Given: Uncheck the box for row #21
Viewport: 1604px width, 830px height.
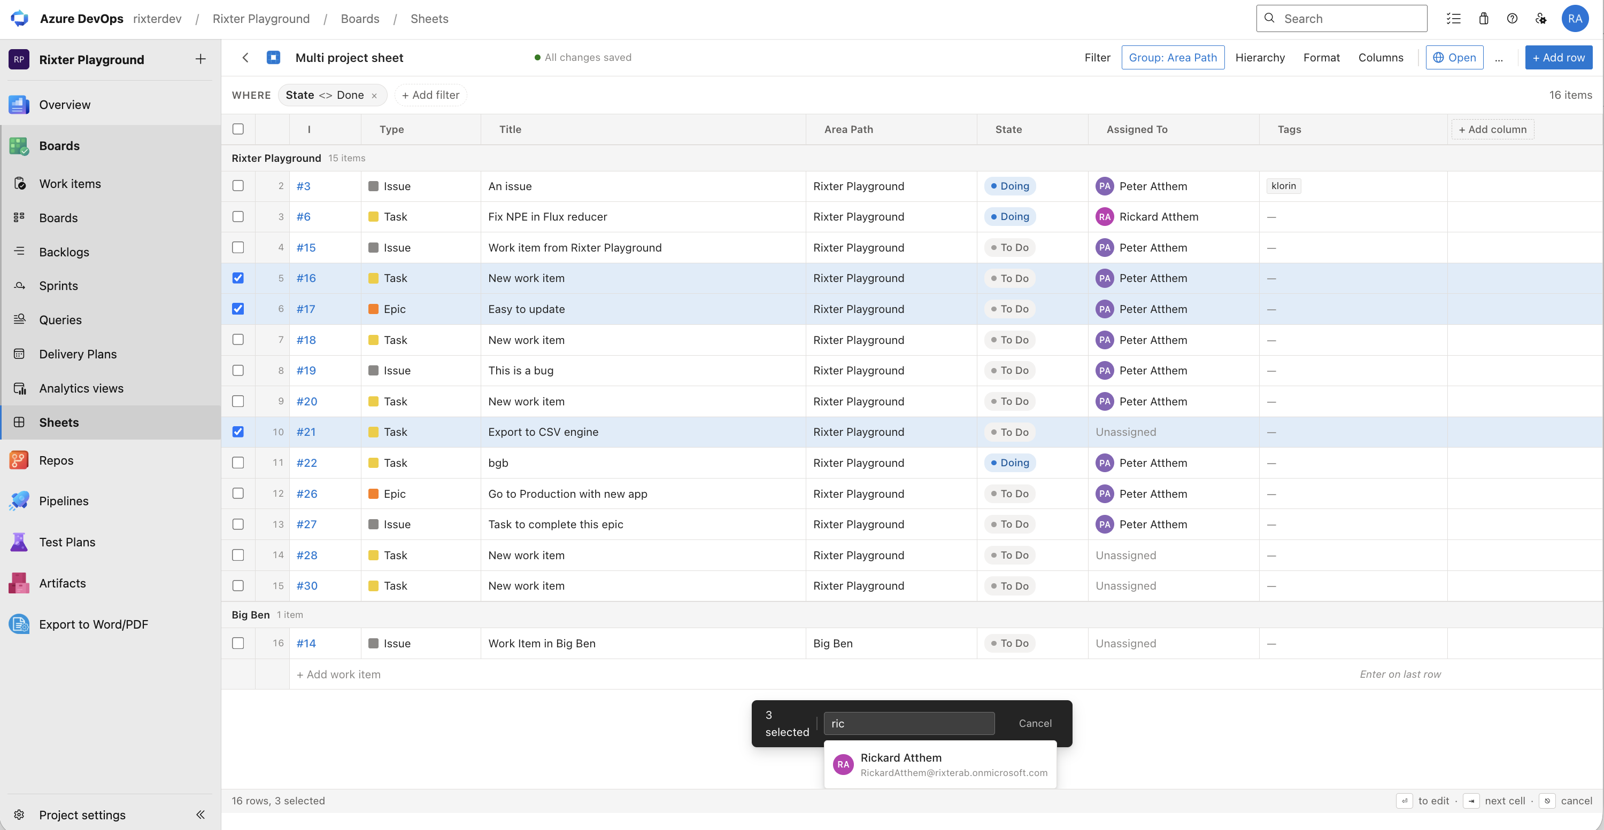Looking at the screenshot, I should click(238, 432).
